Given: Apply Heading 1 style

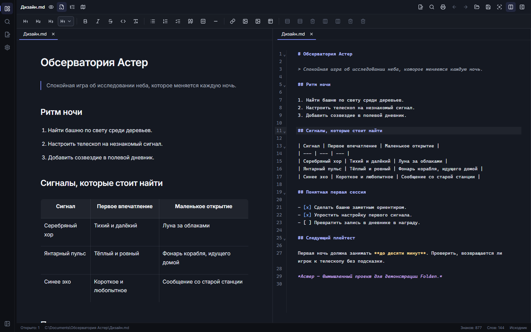Looking at the screenshot, I should pos(26,21).
